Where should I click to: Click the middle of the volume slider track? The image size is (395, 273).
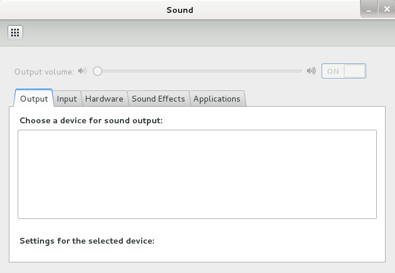click(x=200, y=71)
